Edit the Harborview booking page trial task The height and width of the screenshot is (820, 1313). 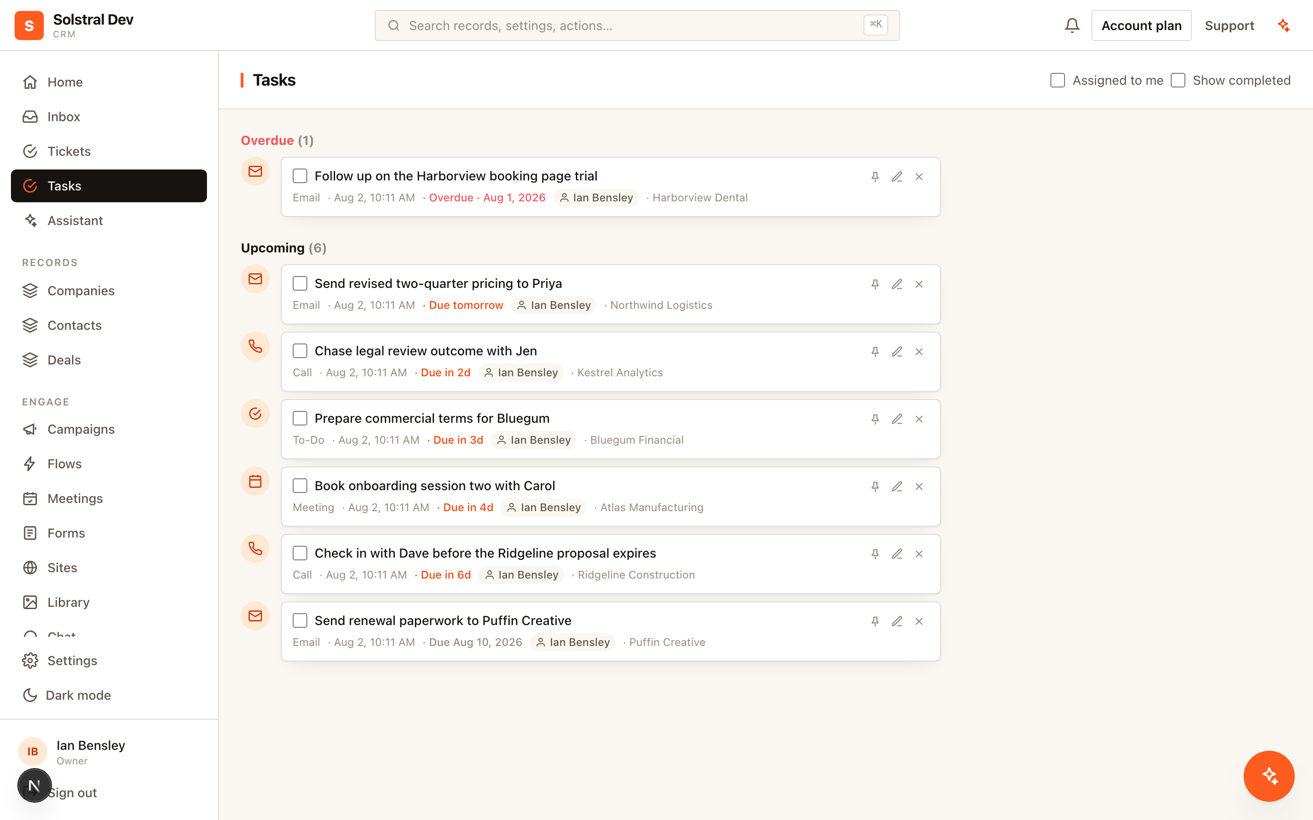point(897,177)
